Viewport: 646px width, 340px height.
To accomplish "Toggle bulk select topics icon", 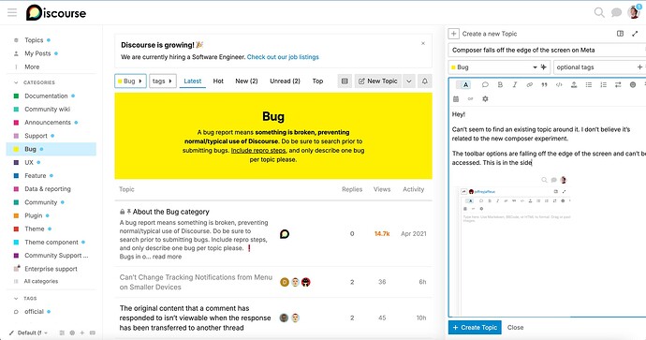I will 345,81.
